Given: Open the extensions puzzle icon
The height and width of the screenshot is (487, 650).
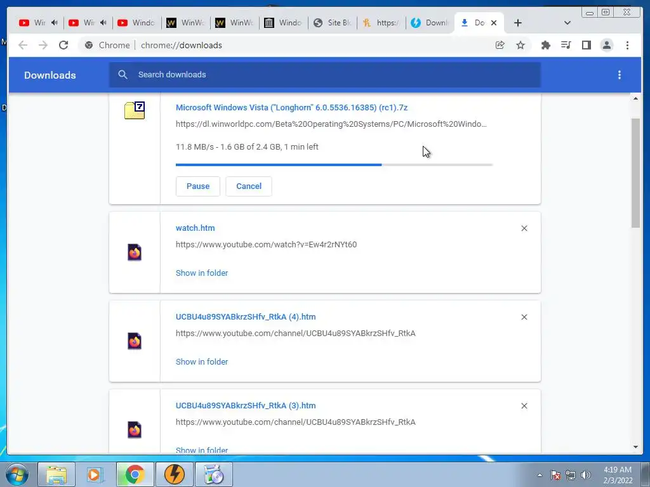Looking at the screenshot, I should (545, 45).
